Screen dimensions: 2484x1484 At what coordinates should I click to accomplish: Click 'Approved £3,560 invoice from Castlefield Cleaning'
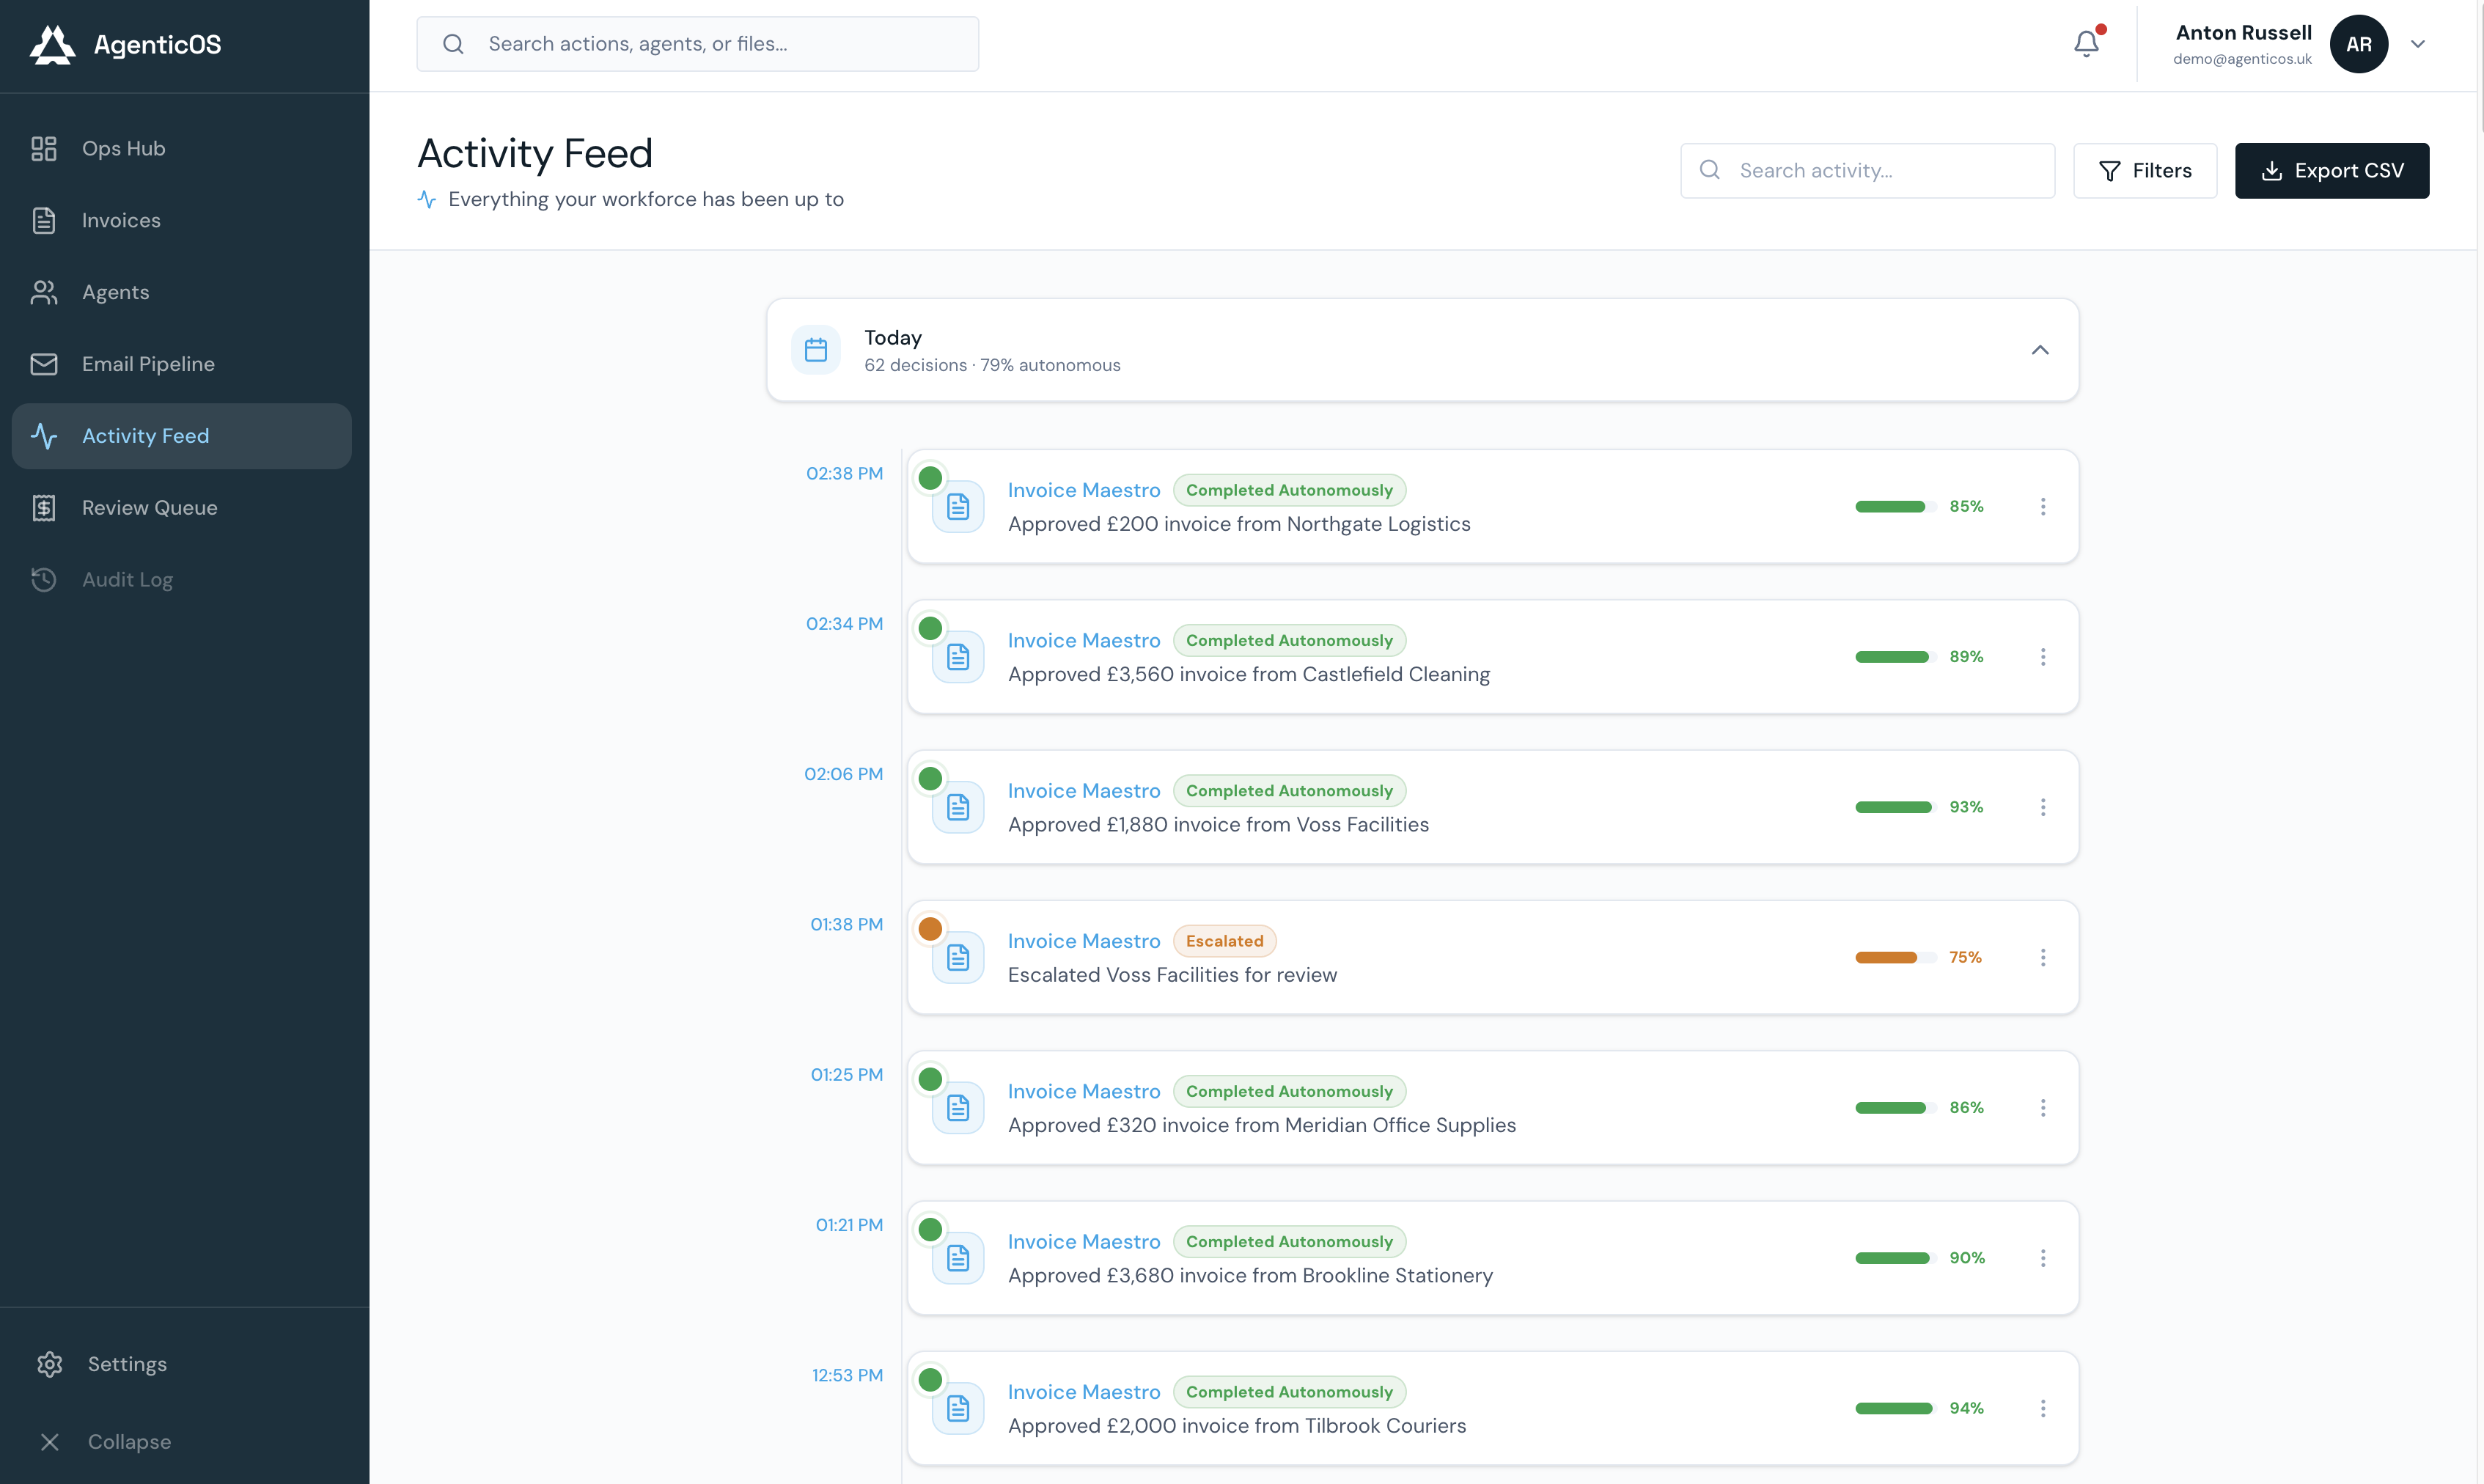pos(1249,674)
